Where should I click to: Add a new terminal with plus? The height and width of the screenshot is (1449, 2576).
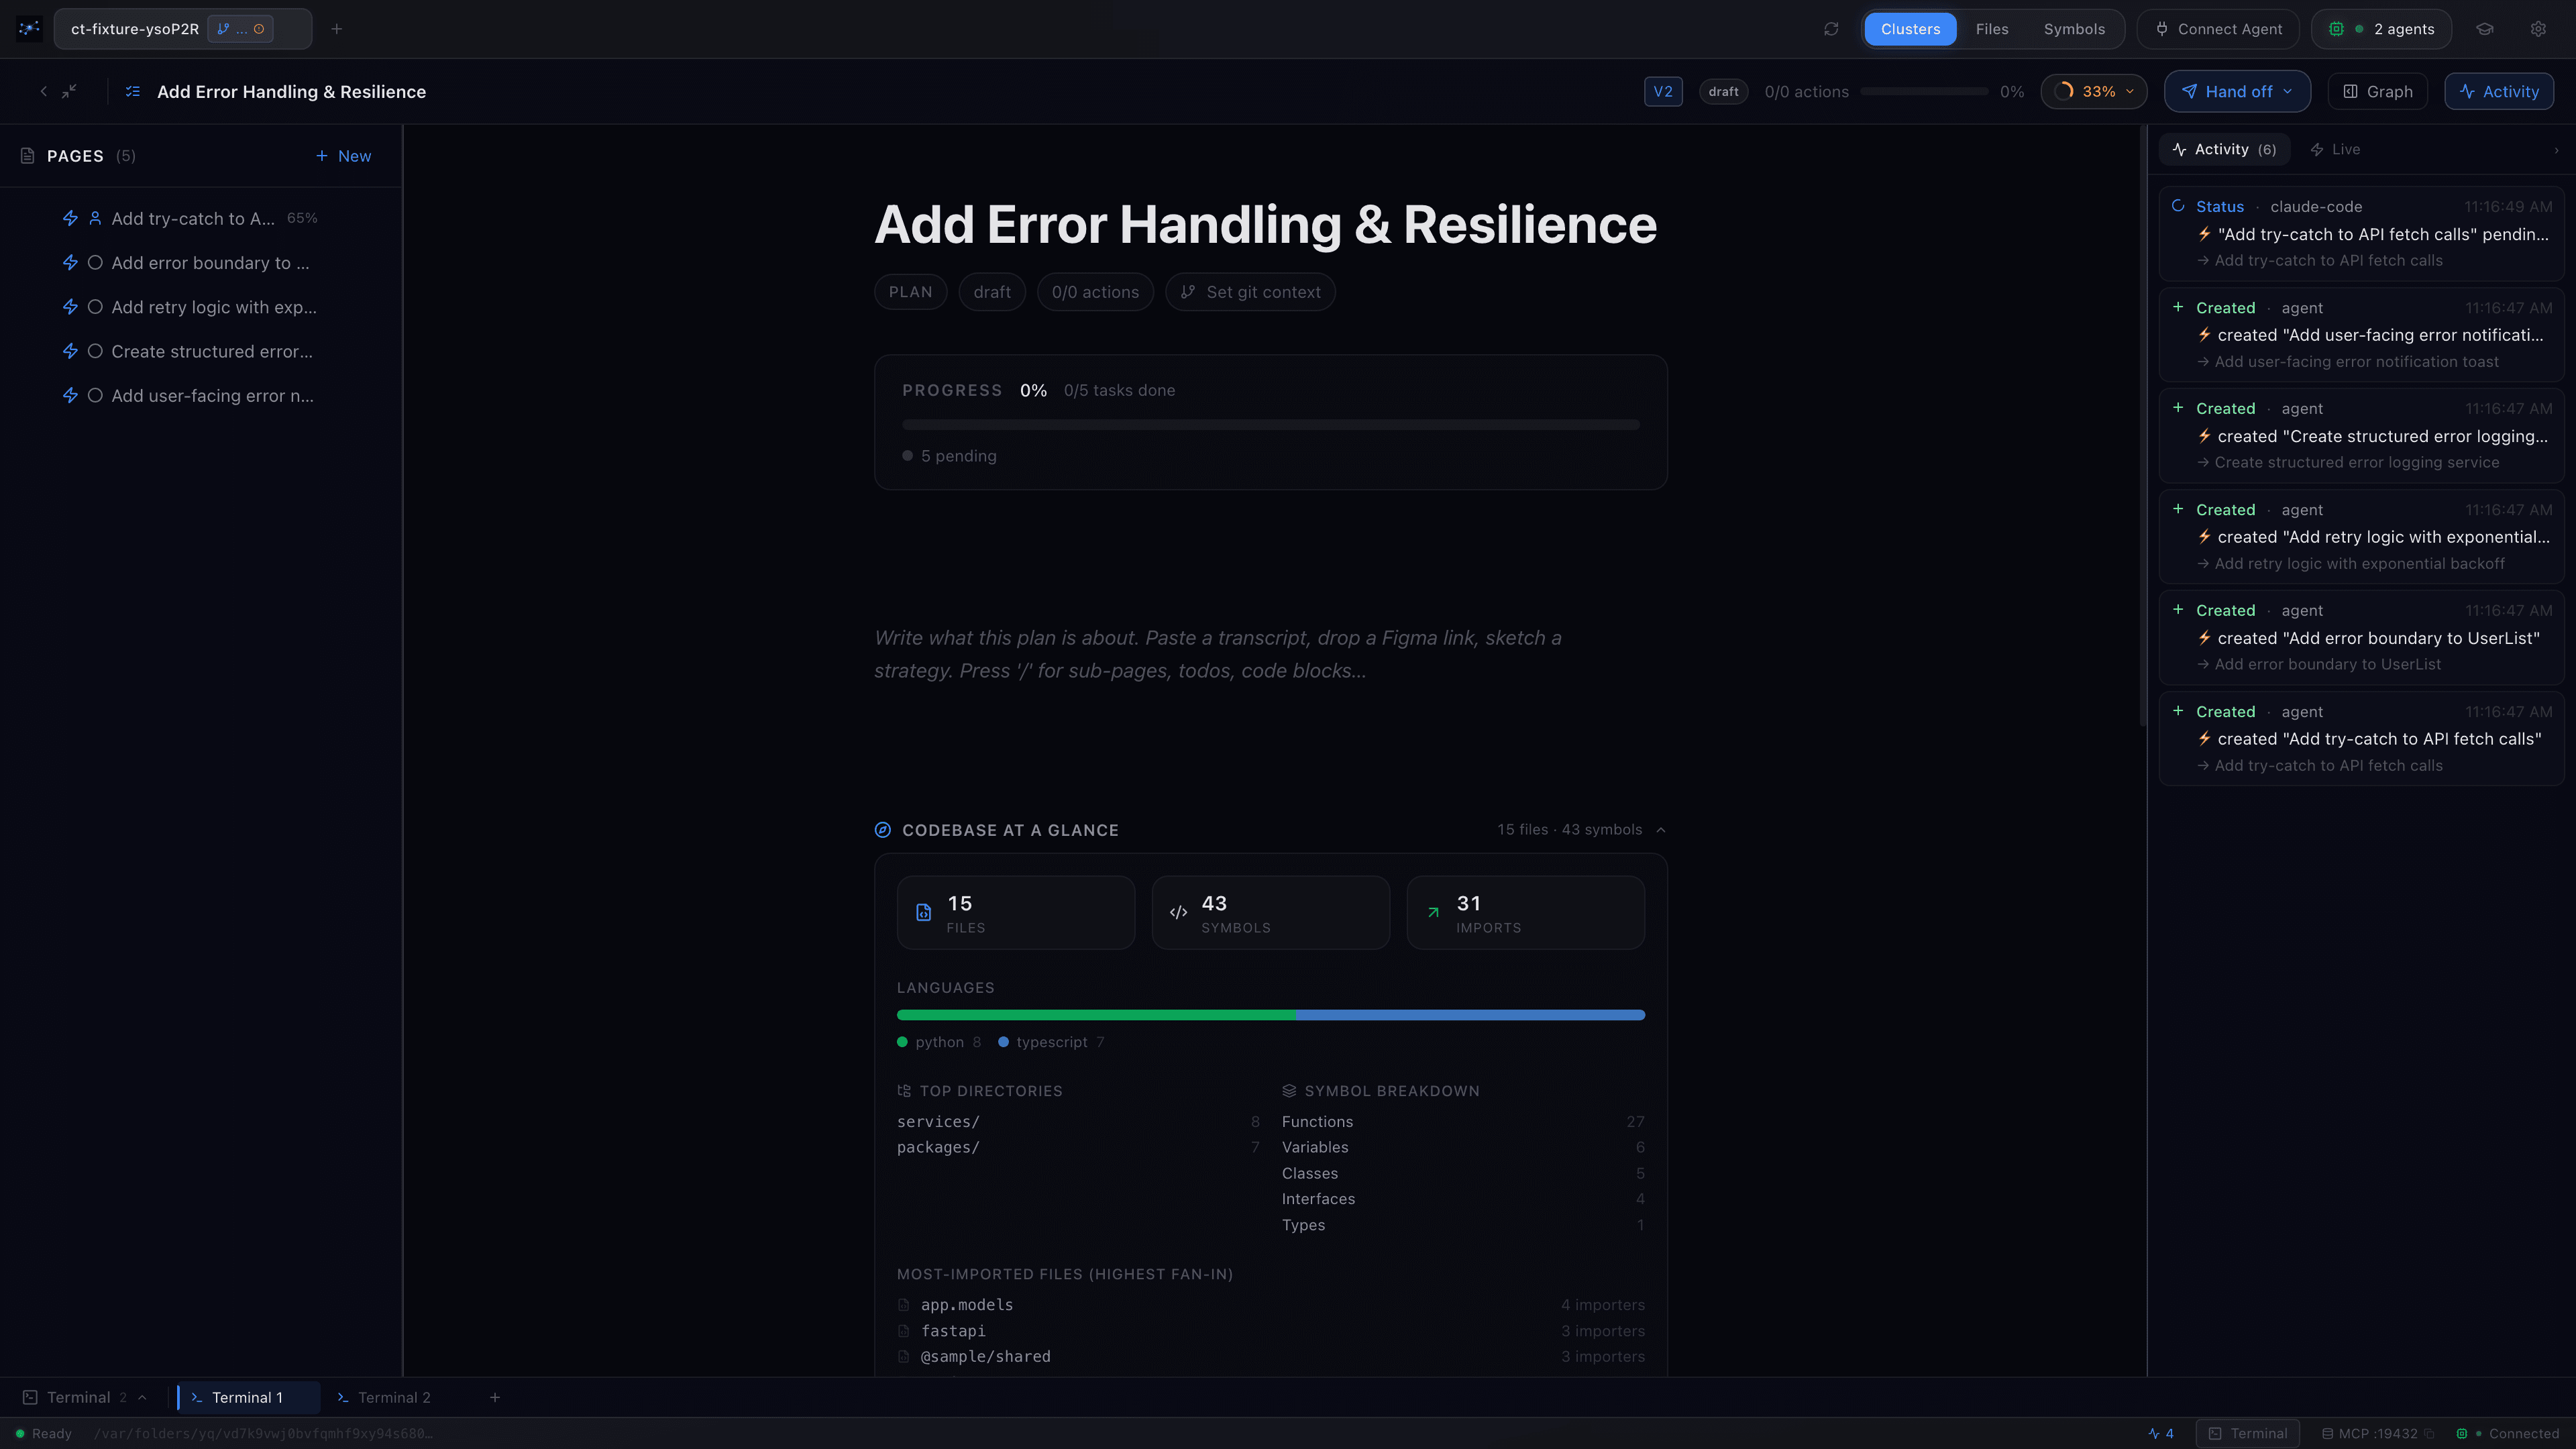[x=495, y=1397]
